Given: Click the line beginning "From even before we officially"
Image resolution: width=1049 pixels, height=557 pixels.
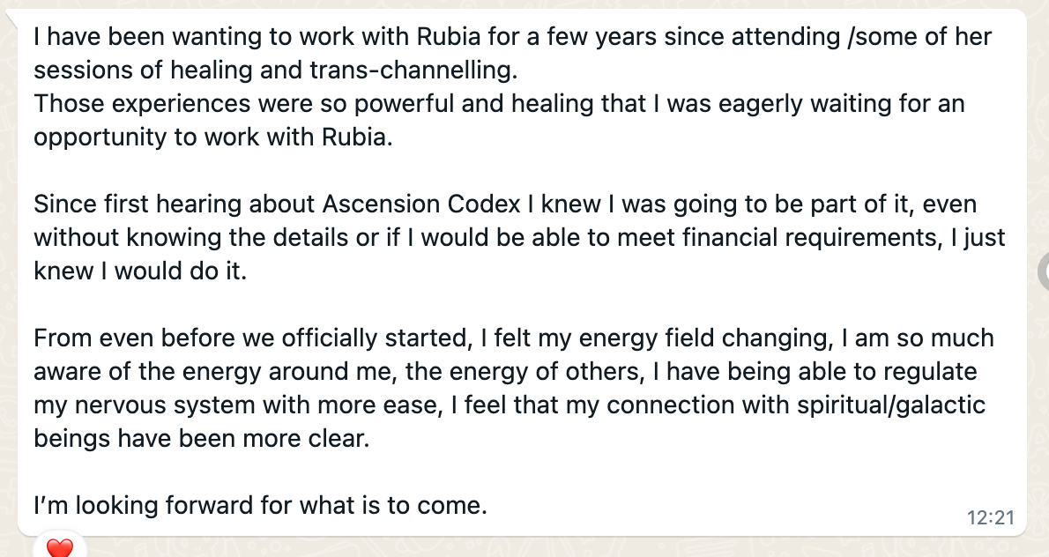Looking at the screenshot, I should 514,338.
